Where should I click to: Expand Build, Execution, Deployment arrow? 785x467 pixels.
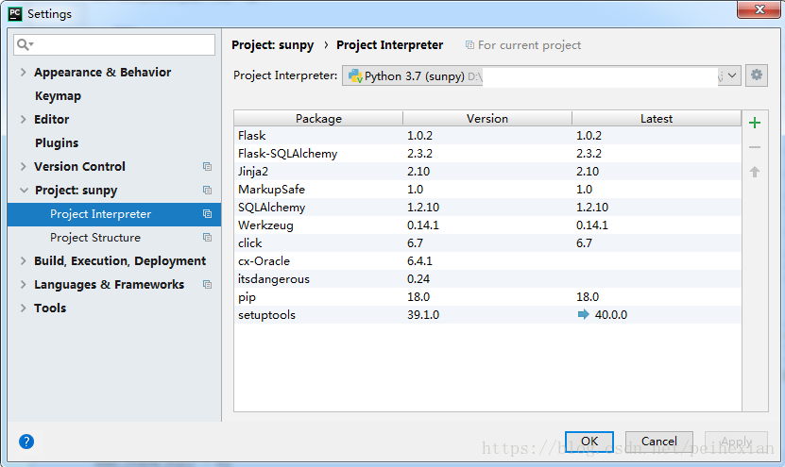pos(23,260)
